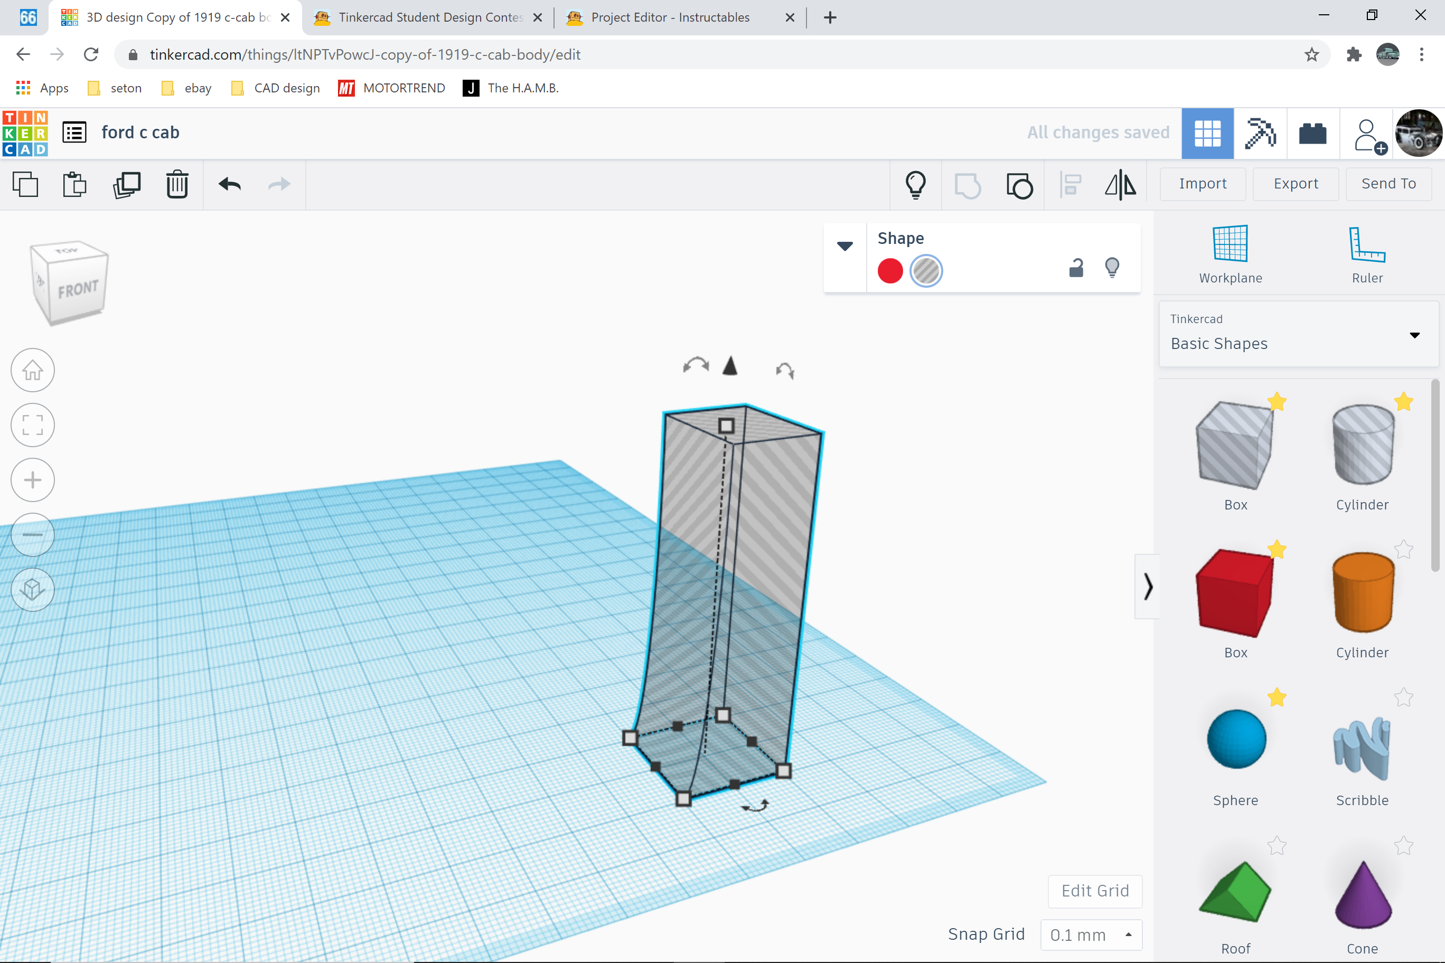Switch to the Tinkercad Student Design Contest tab
Screen dimensions: 1445x963
point(429,17)
